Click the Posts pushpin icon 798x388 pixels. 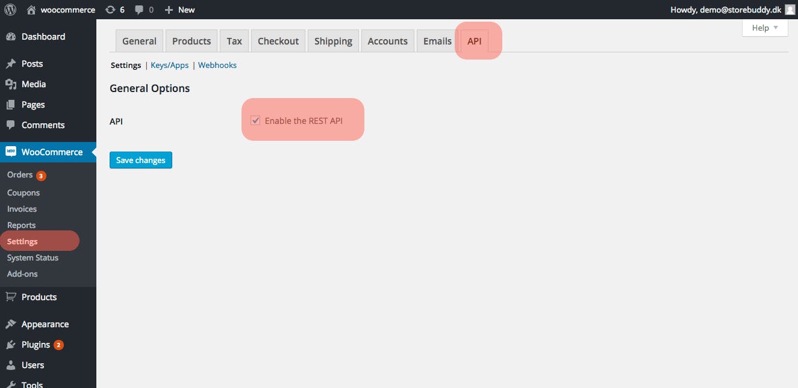click(10, 64)
